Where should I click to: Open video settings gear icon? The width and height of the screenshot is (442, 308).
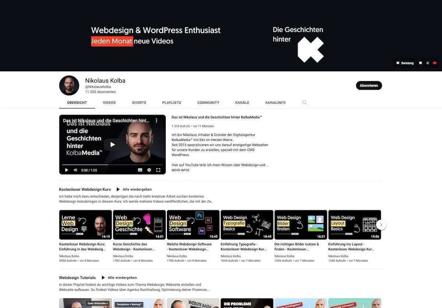149,170
